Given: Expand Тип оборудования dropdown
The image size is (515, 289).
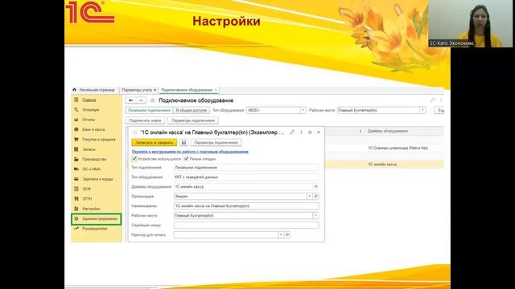Looking at the screenshot, I should [303, 111].
